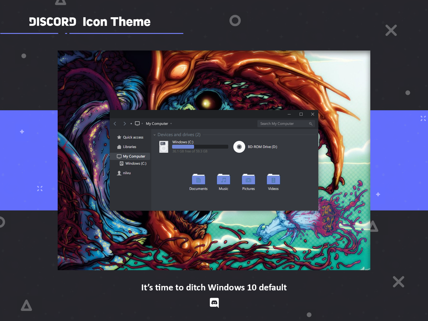Viewport: 428px width, 321px height.
Task: Click the Discord logo icon at the bottom
Action: click(214, 303)
